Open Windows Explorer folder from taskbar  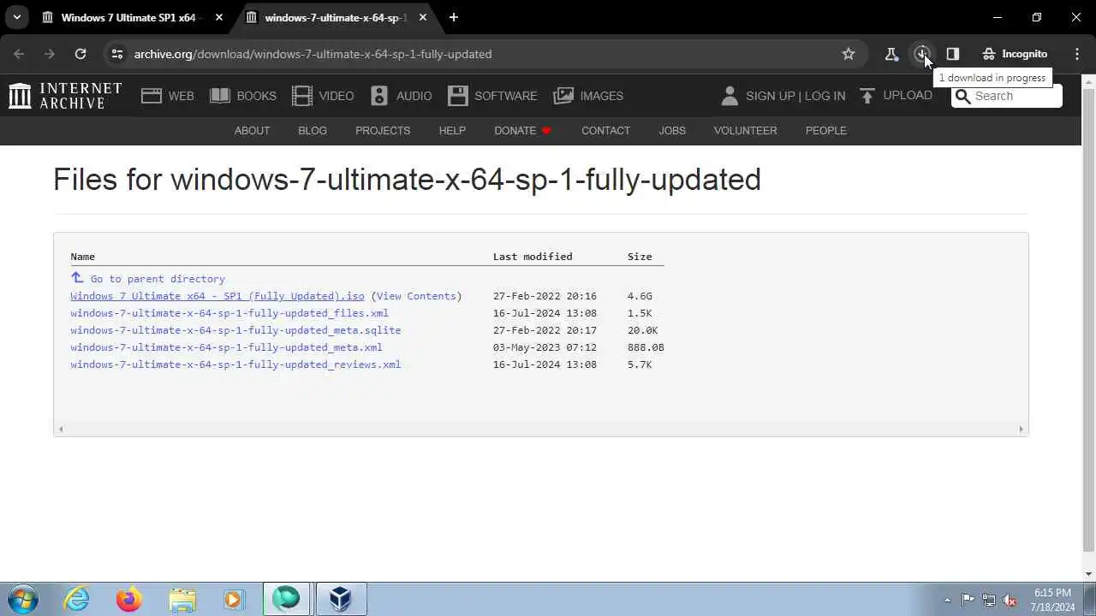click(182, 599)
